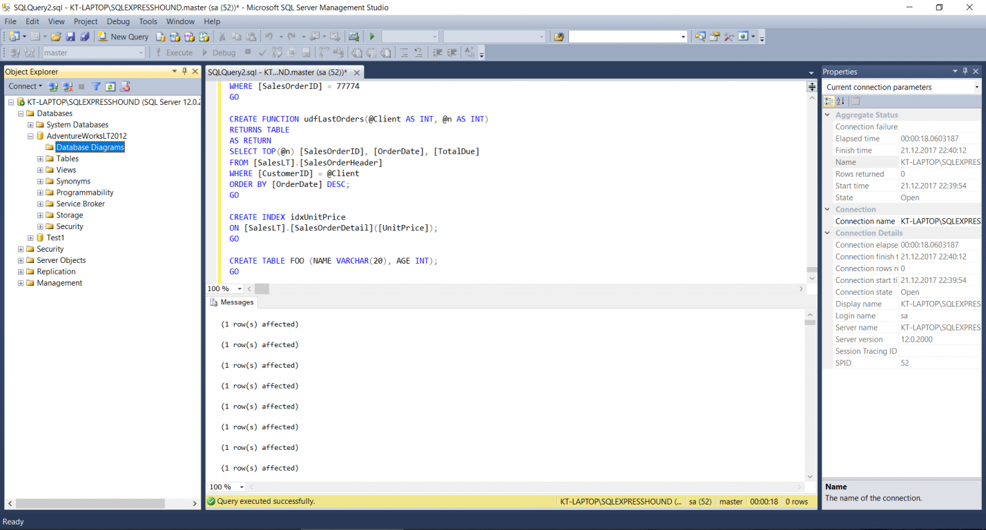
Task: Open File icon in main toolbar
Action: (57, 37)
